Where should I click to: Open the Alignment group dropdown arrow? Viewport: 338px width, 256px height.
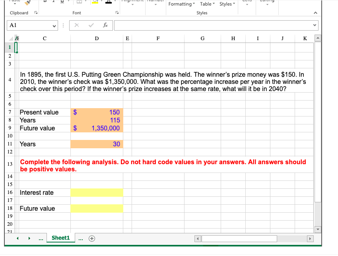pyautogui.click(x=132, y=4)
